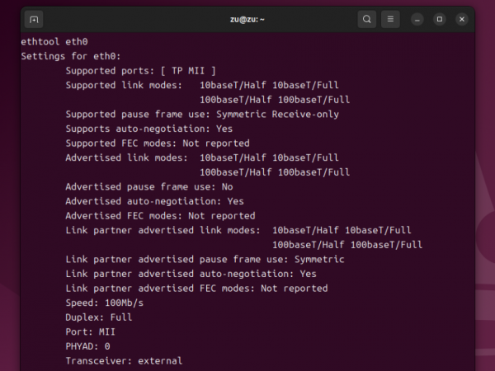Click the search icon in header bar

pos(367,19)
